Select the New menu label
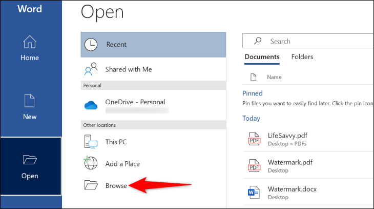374x209 pixels. click(30, 117)
